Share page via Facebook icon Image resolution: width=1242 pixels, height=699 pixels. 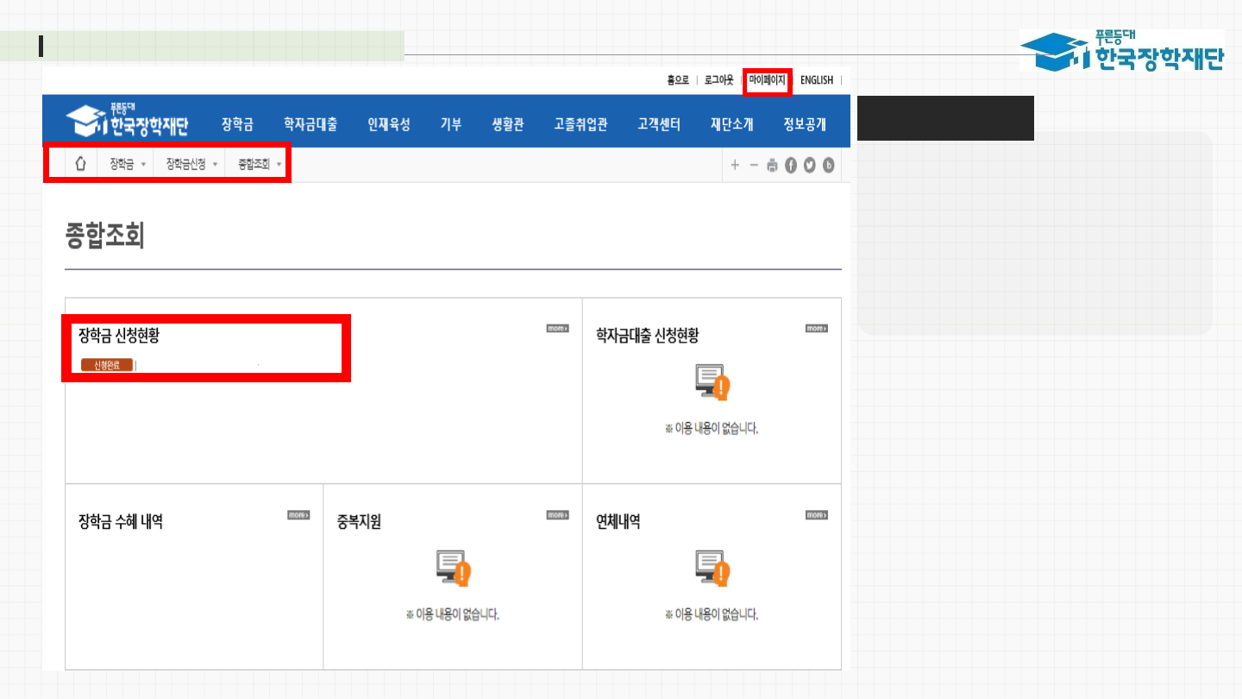[x=791, y=166]
